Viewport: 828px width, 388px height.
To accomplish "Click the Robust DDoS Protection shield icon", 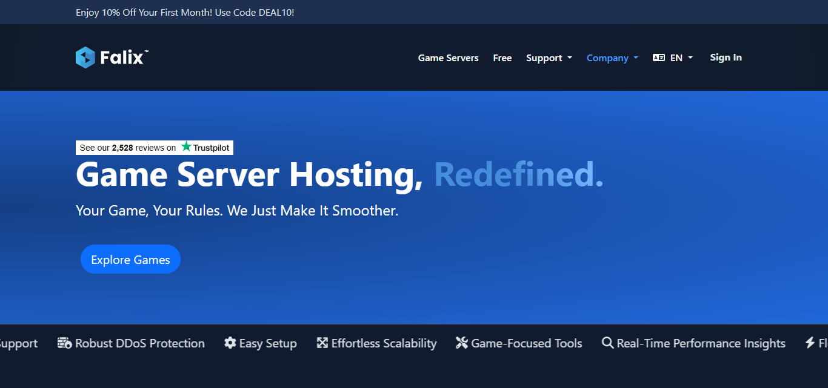I will tap(65, 343).
